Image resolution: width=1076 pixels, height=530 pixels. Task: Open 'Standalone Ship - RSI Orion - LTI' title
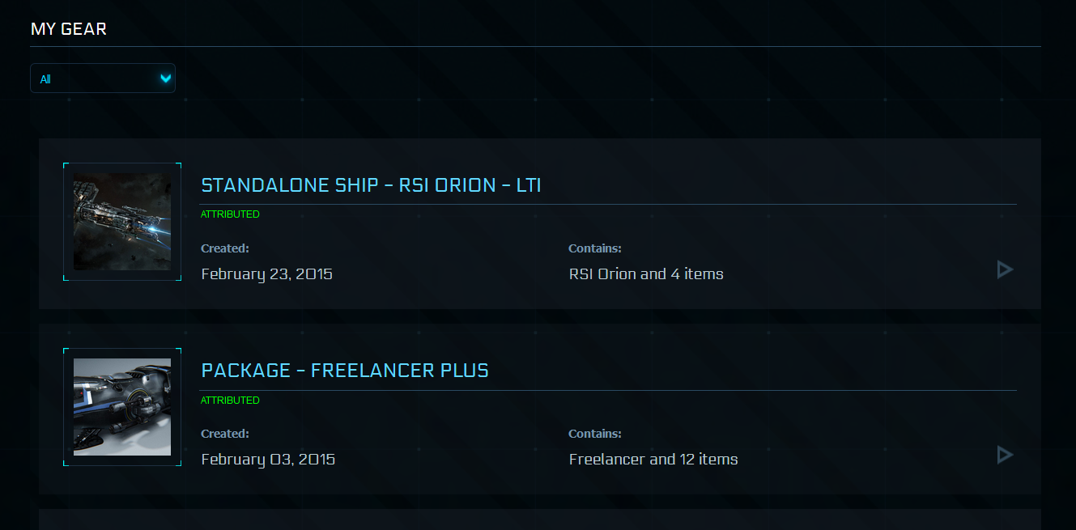[371, 185]
